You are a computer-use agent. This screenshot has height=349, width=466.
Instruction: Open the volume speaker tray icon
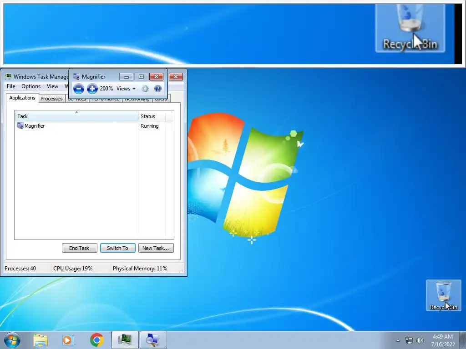tap(420, 340)
